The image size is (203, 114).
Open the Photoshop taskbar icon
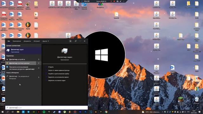click(x=85, y=112)
